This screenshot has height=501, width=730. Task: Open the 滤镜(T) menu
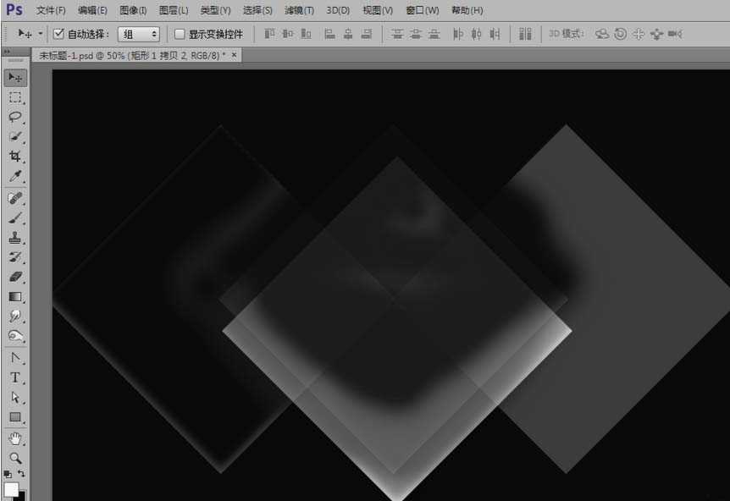pyautogui.click(x=299, y=10)
